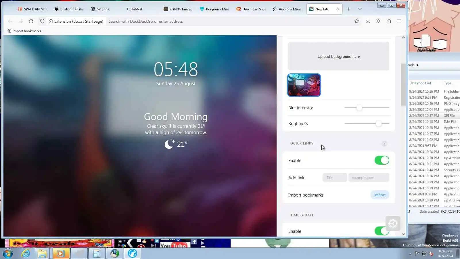This screenshot has width=460, height=259.
Task: Select the XPI File row in Explorer
Action: click(434, 116)
